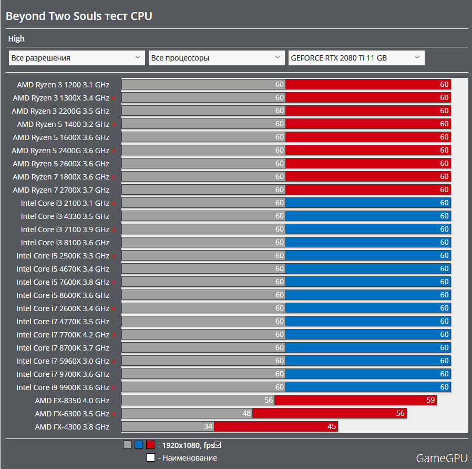Click the red legend color swatch
This screenshot has height=469, width=472.
pyautogui.click(x=150, y=445)
